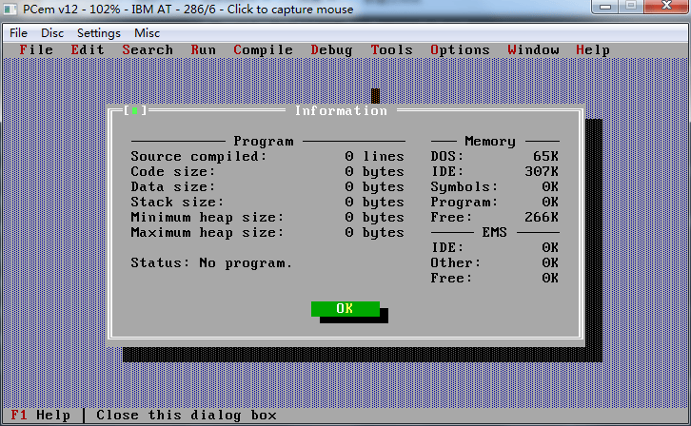Image resolution: width=691 pixels, height=426 pixels.
Task: Open the Run menu
Action: coord(203,50)
